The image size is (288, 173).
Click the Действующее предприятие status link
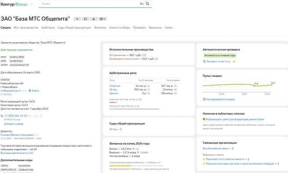tap(17, 50)
